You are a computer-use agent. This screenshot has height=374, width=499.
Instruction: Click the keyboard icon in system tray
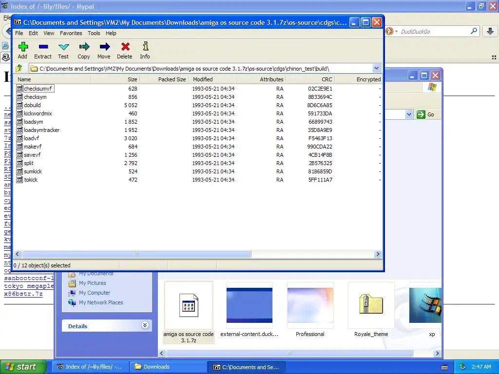444,367
